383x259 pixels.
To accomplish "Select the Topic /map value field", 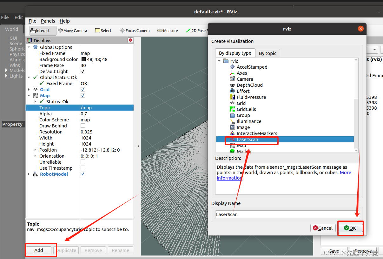I will click(107, 107).
